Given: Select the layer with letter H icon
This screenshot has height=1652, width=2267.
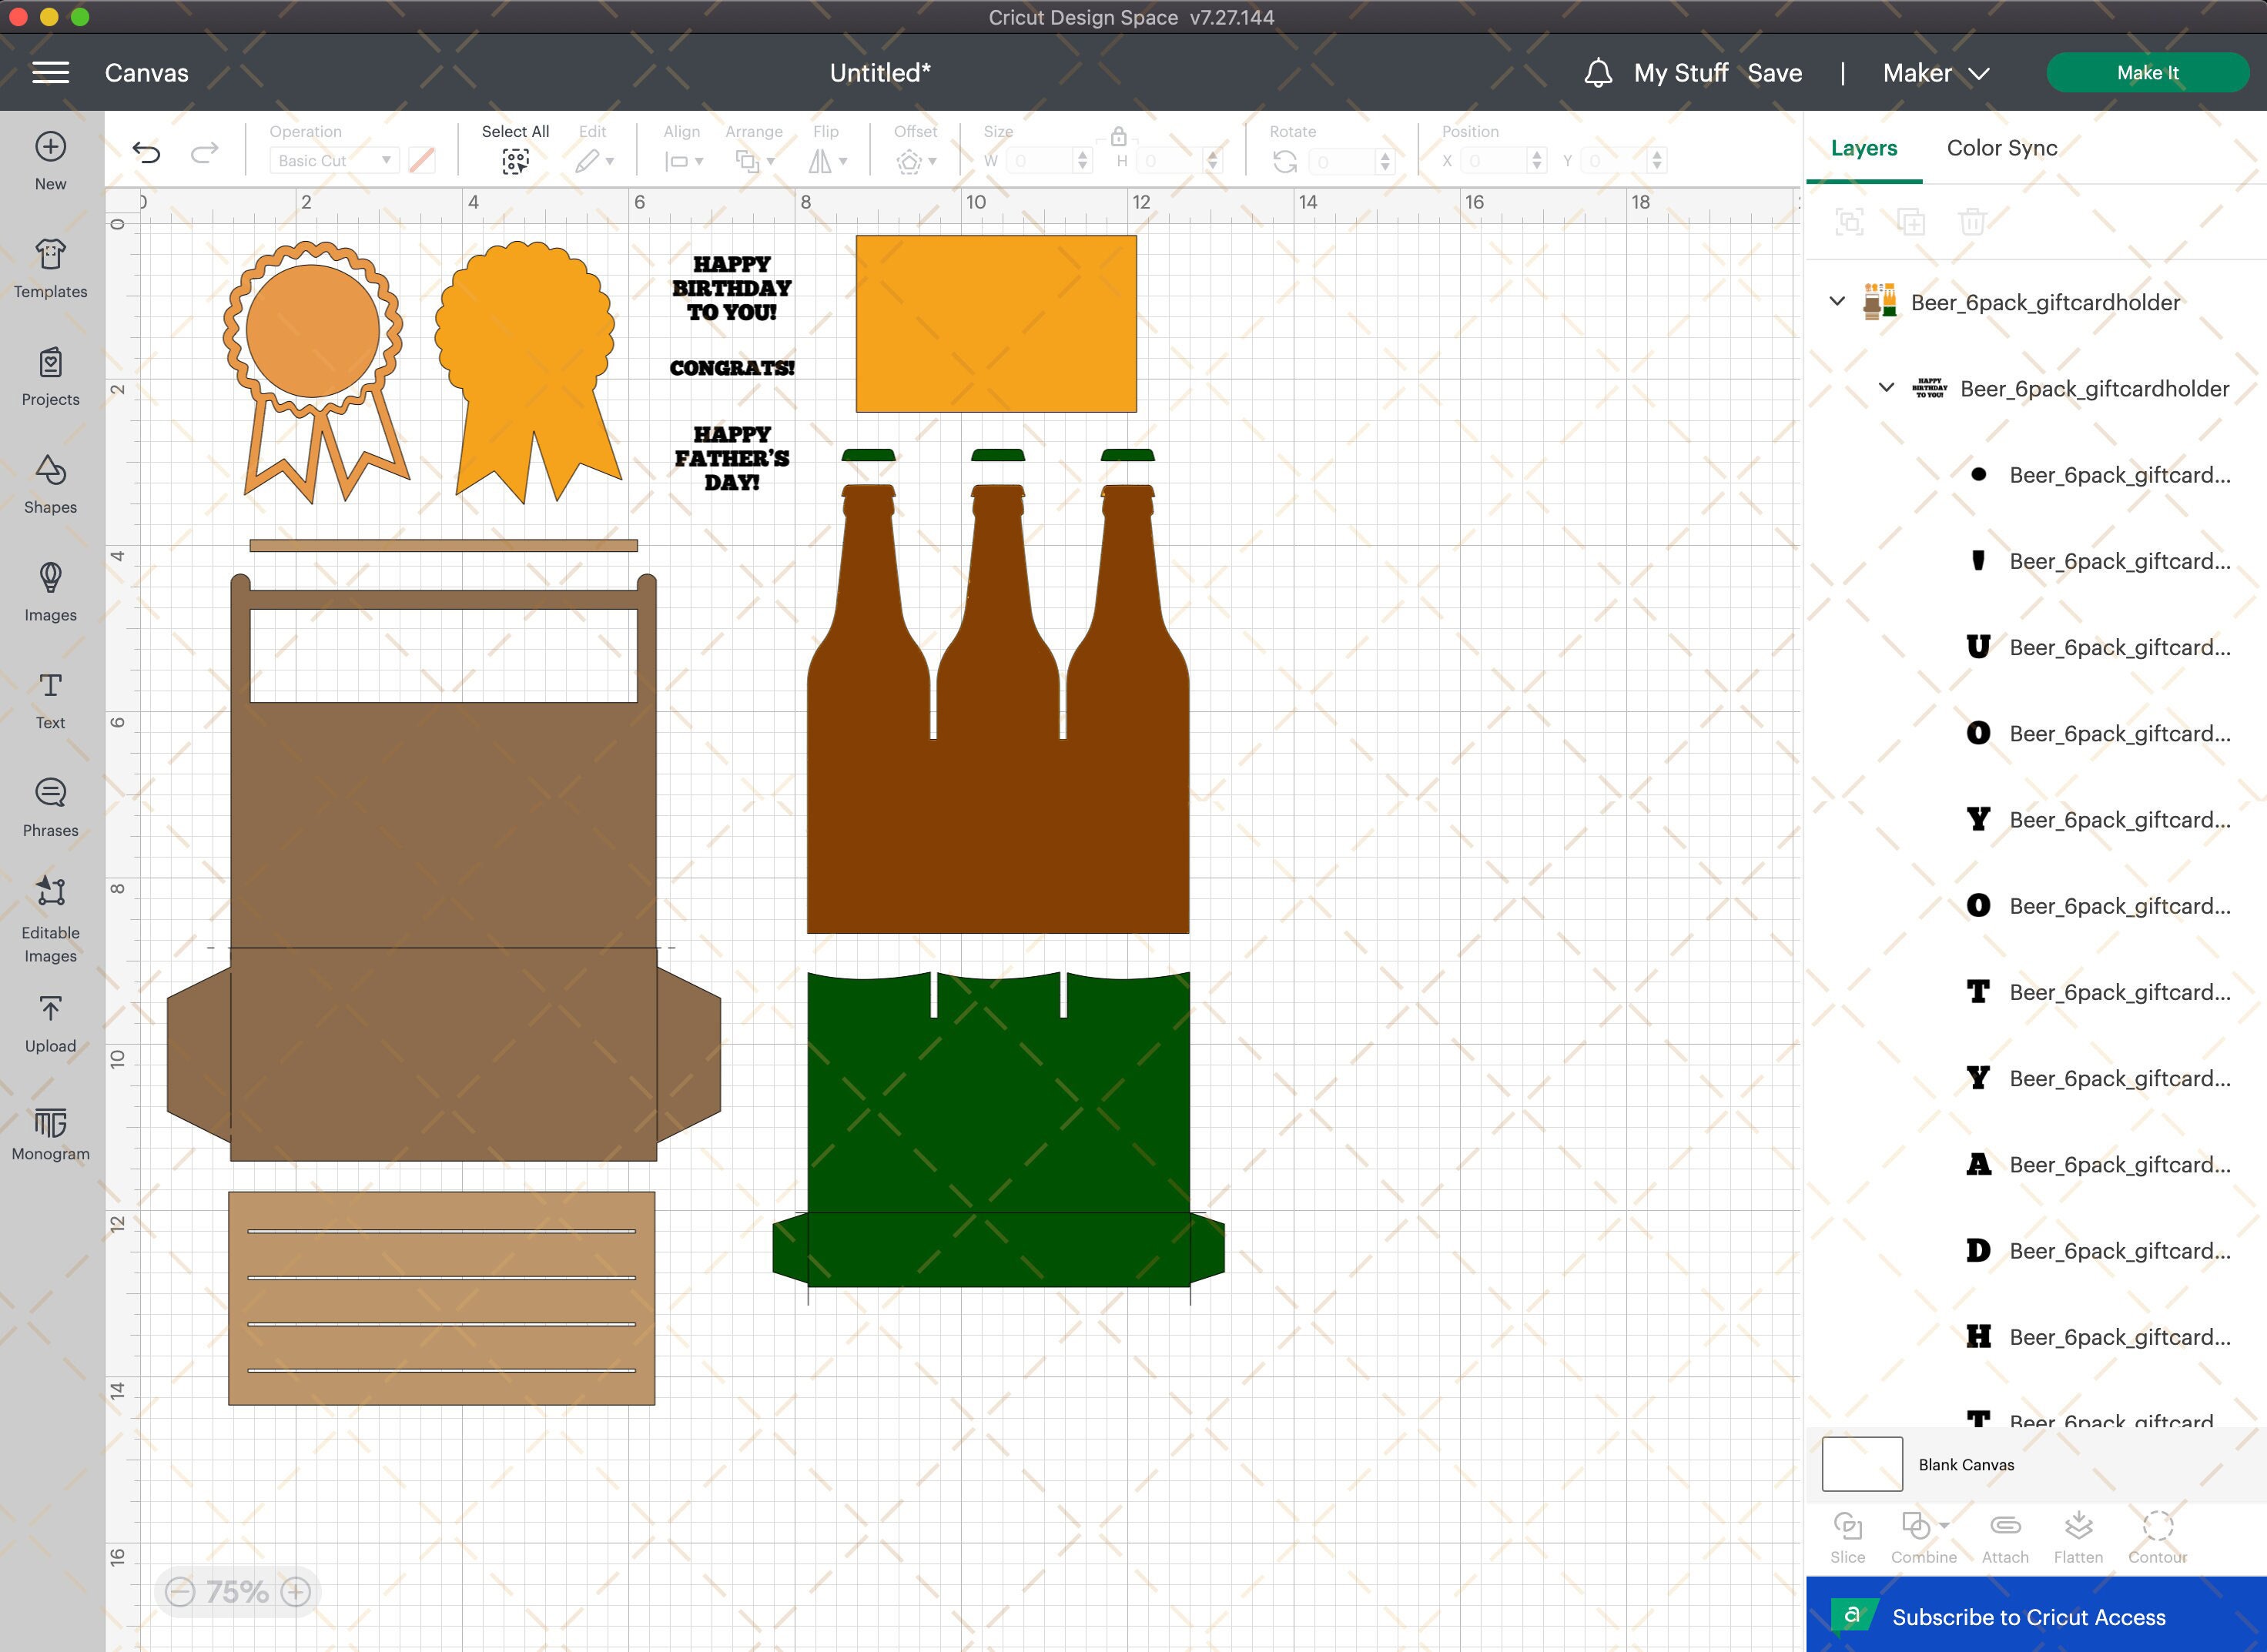Looking at the screenshot, I should 2098,1336.
